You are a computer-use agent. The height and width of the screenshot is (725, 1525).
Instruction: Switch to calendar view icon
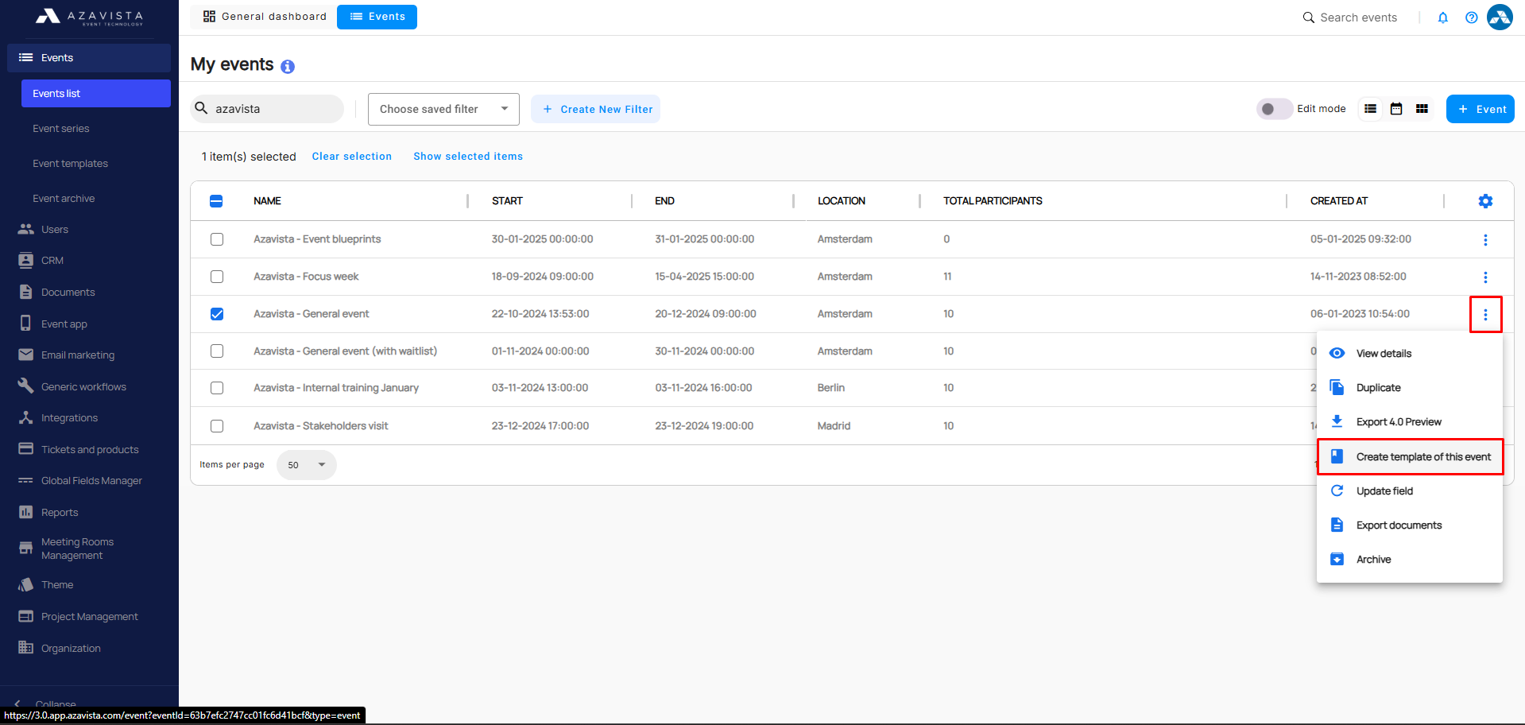tap(1396, 109)
